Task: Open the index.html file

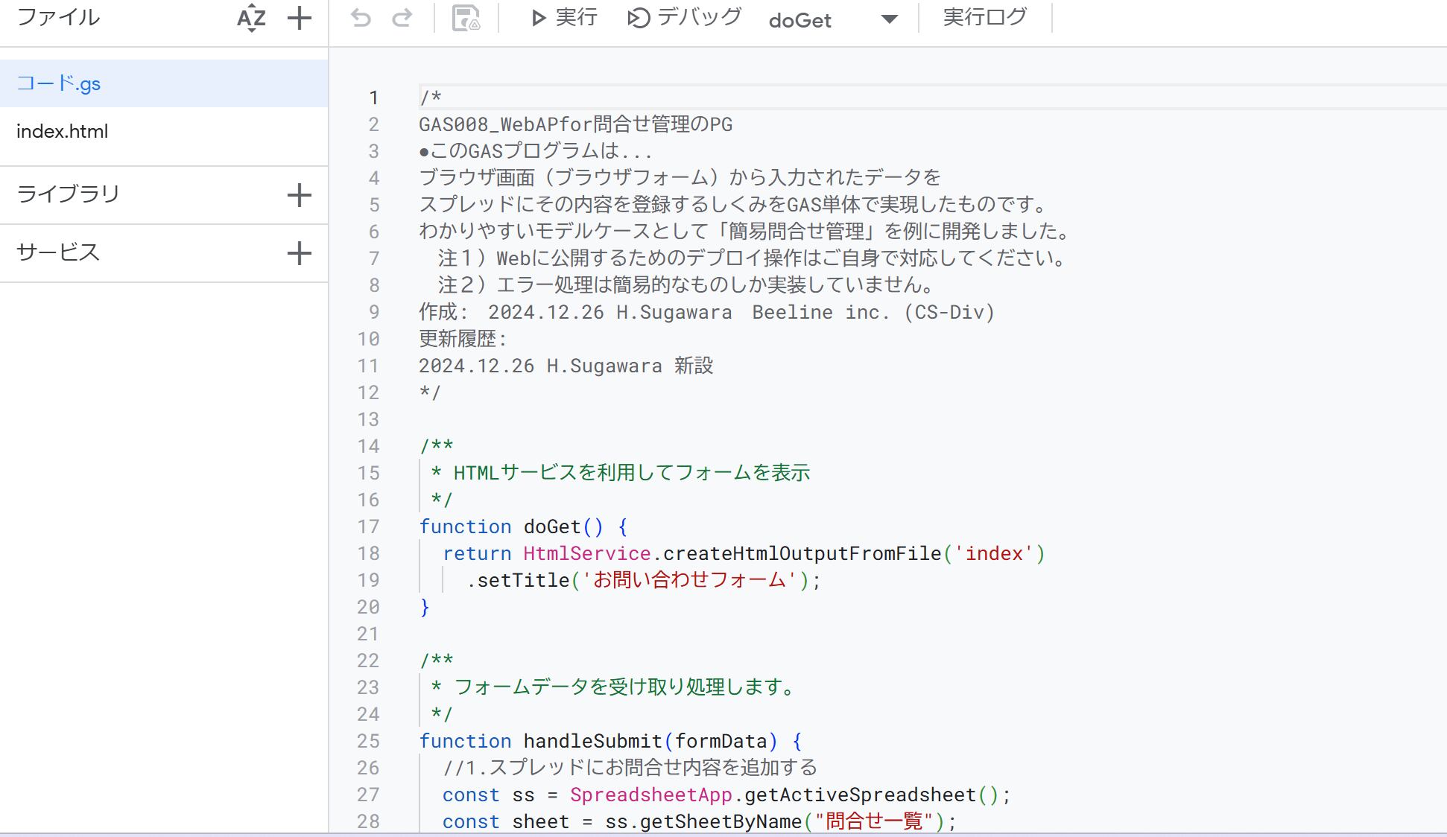Action: point(63,132)
